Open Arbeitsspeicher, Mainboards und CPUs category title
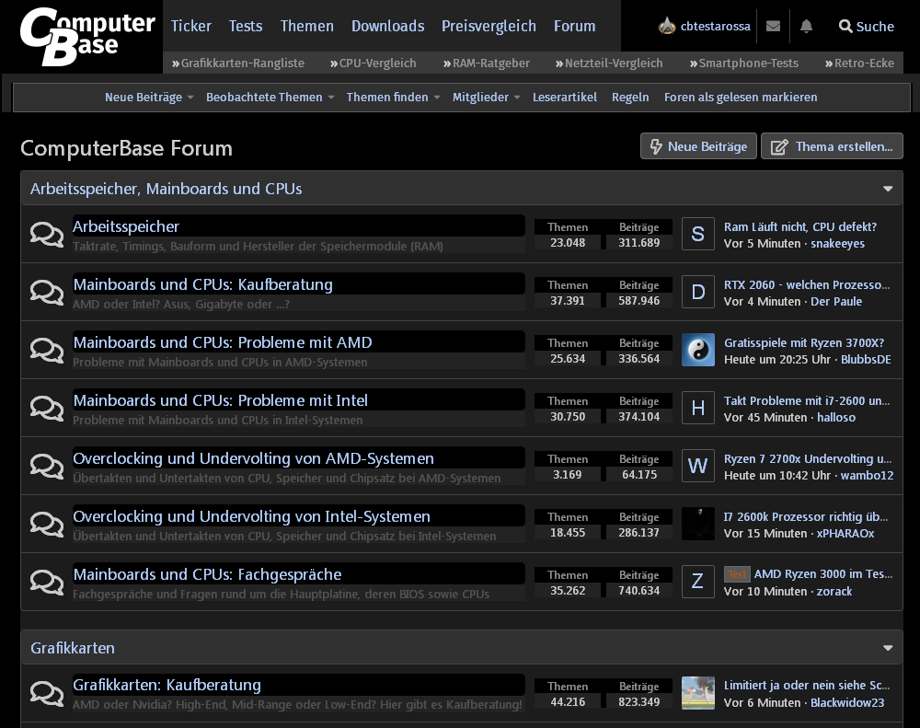 point(166,189)
